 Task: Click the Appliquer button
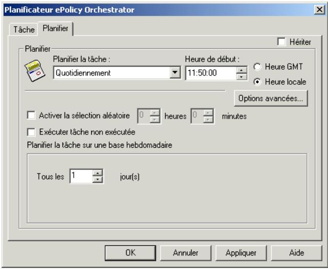pos(241,253)
